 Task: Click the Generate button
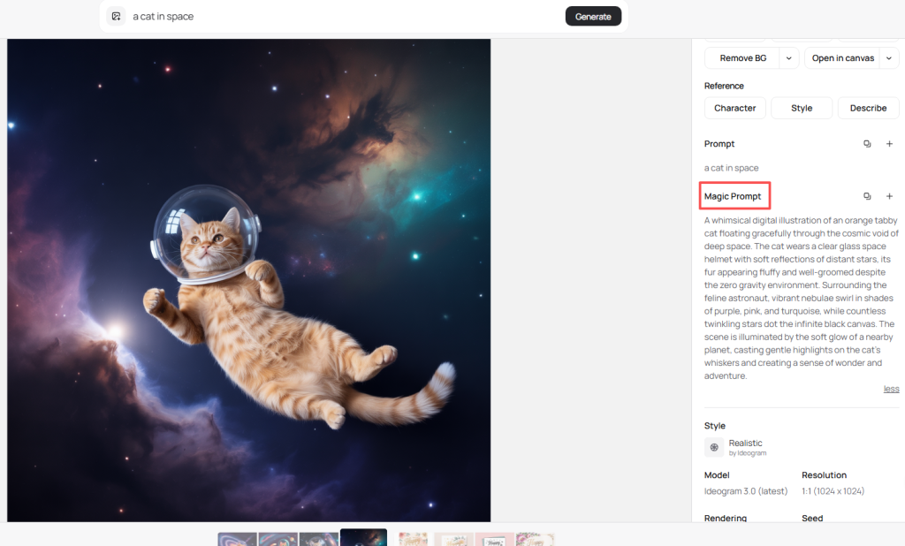coord(593,16)
